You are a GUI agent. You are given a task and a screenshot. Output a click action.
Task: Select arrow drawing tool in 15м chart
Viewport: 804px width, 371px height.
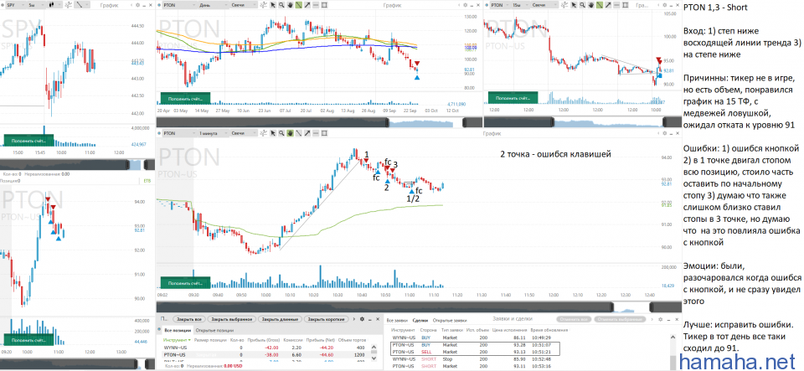coord(608,5)
